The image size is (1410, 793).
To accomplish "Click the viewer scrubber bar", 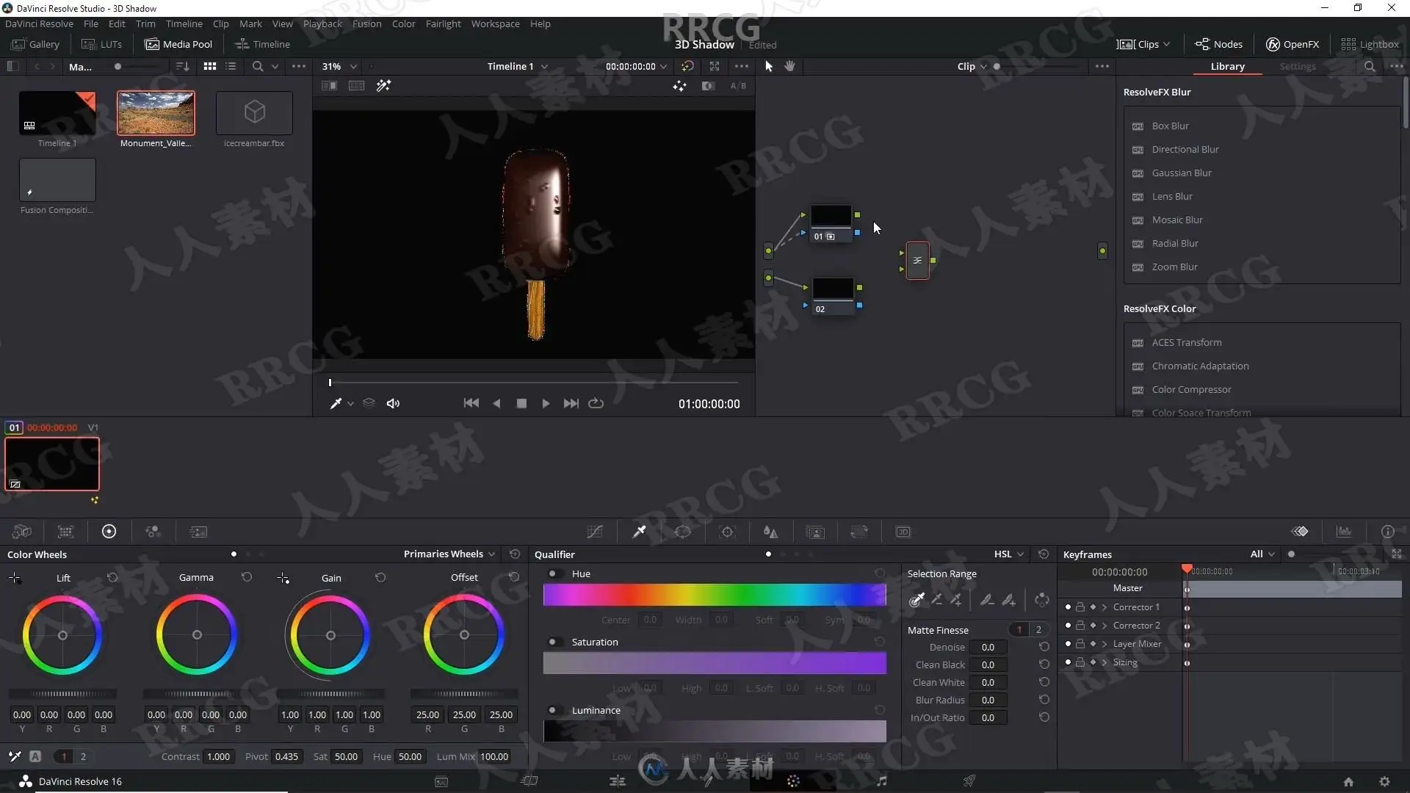I will pos(534,383).
